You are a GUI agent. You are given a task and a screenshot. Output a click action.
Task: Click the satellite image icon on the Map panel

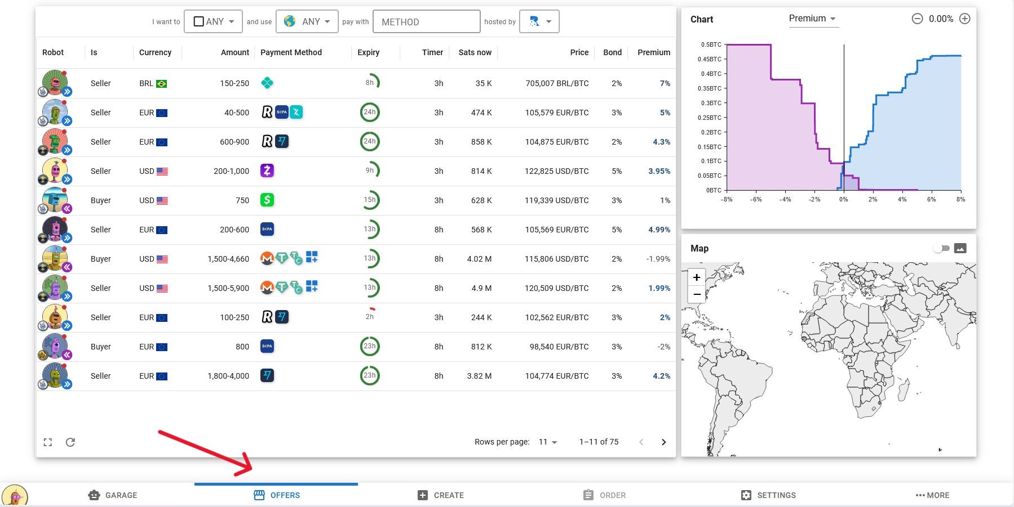pos(961,248)
